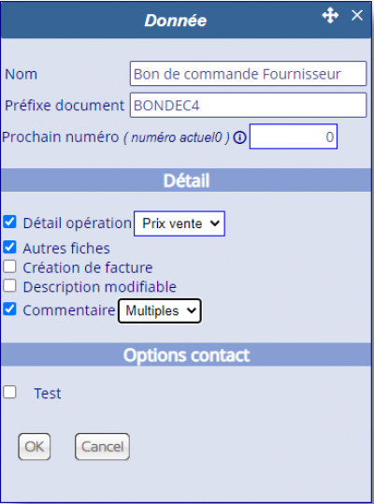Close the Donnée dialog with the X
Screen dimensions: 374x504
[x=357, y=15]
